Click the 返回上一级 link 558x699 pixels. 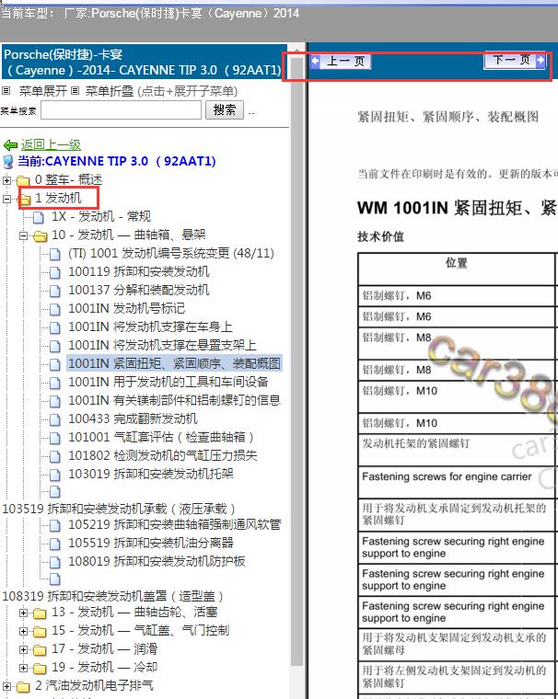[x=51, y=145]
